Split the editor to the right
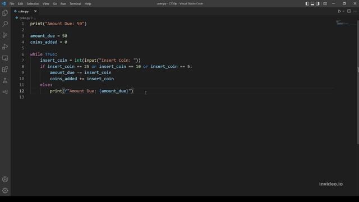359x202 pixels. coord(349,11)
